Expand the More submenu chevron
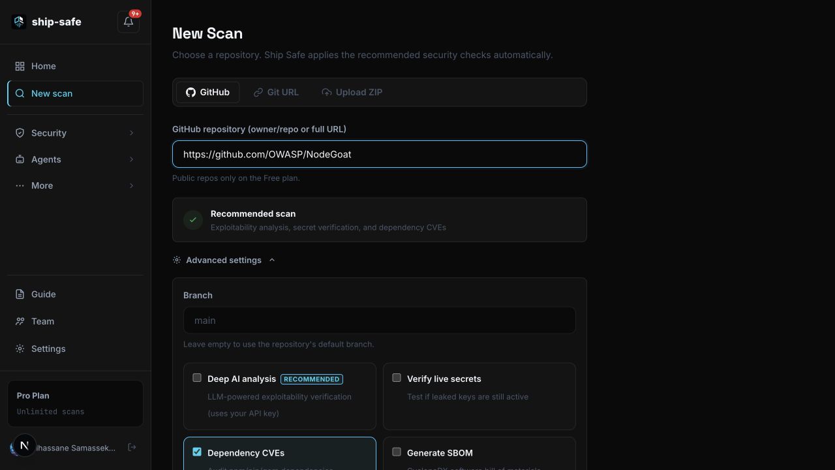Viewport: 835px width, 470px height. coord(131,185)
